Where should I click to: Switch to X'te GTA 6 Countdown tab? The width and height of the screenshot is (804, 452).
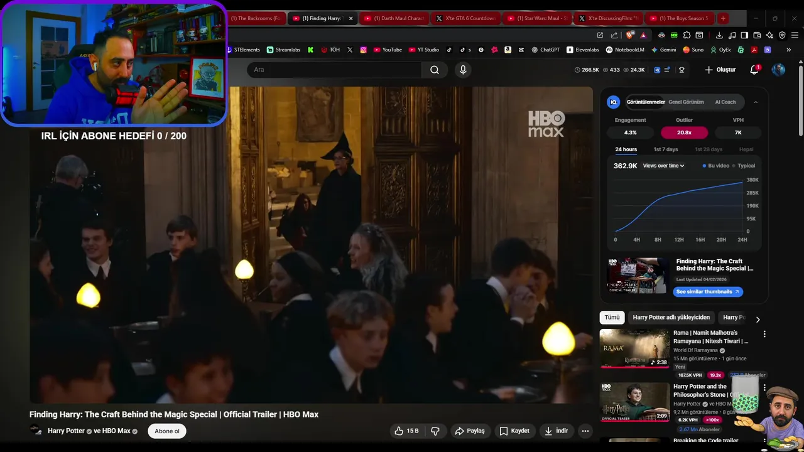point(466,18)
